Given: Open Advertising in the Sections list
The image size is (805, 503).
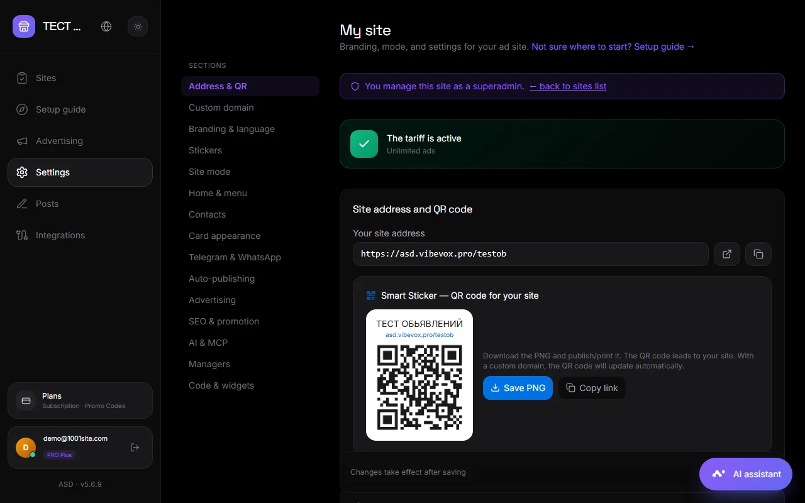Looking at the screenshot, I should 250,300.
